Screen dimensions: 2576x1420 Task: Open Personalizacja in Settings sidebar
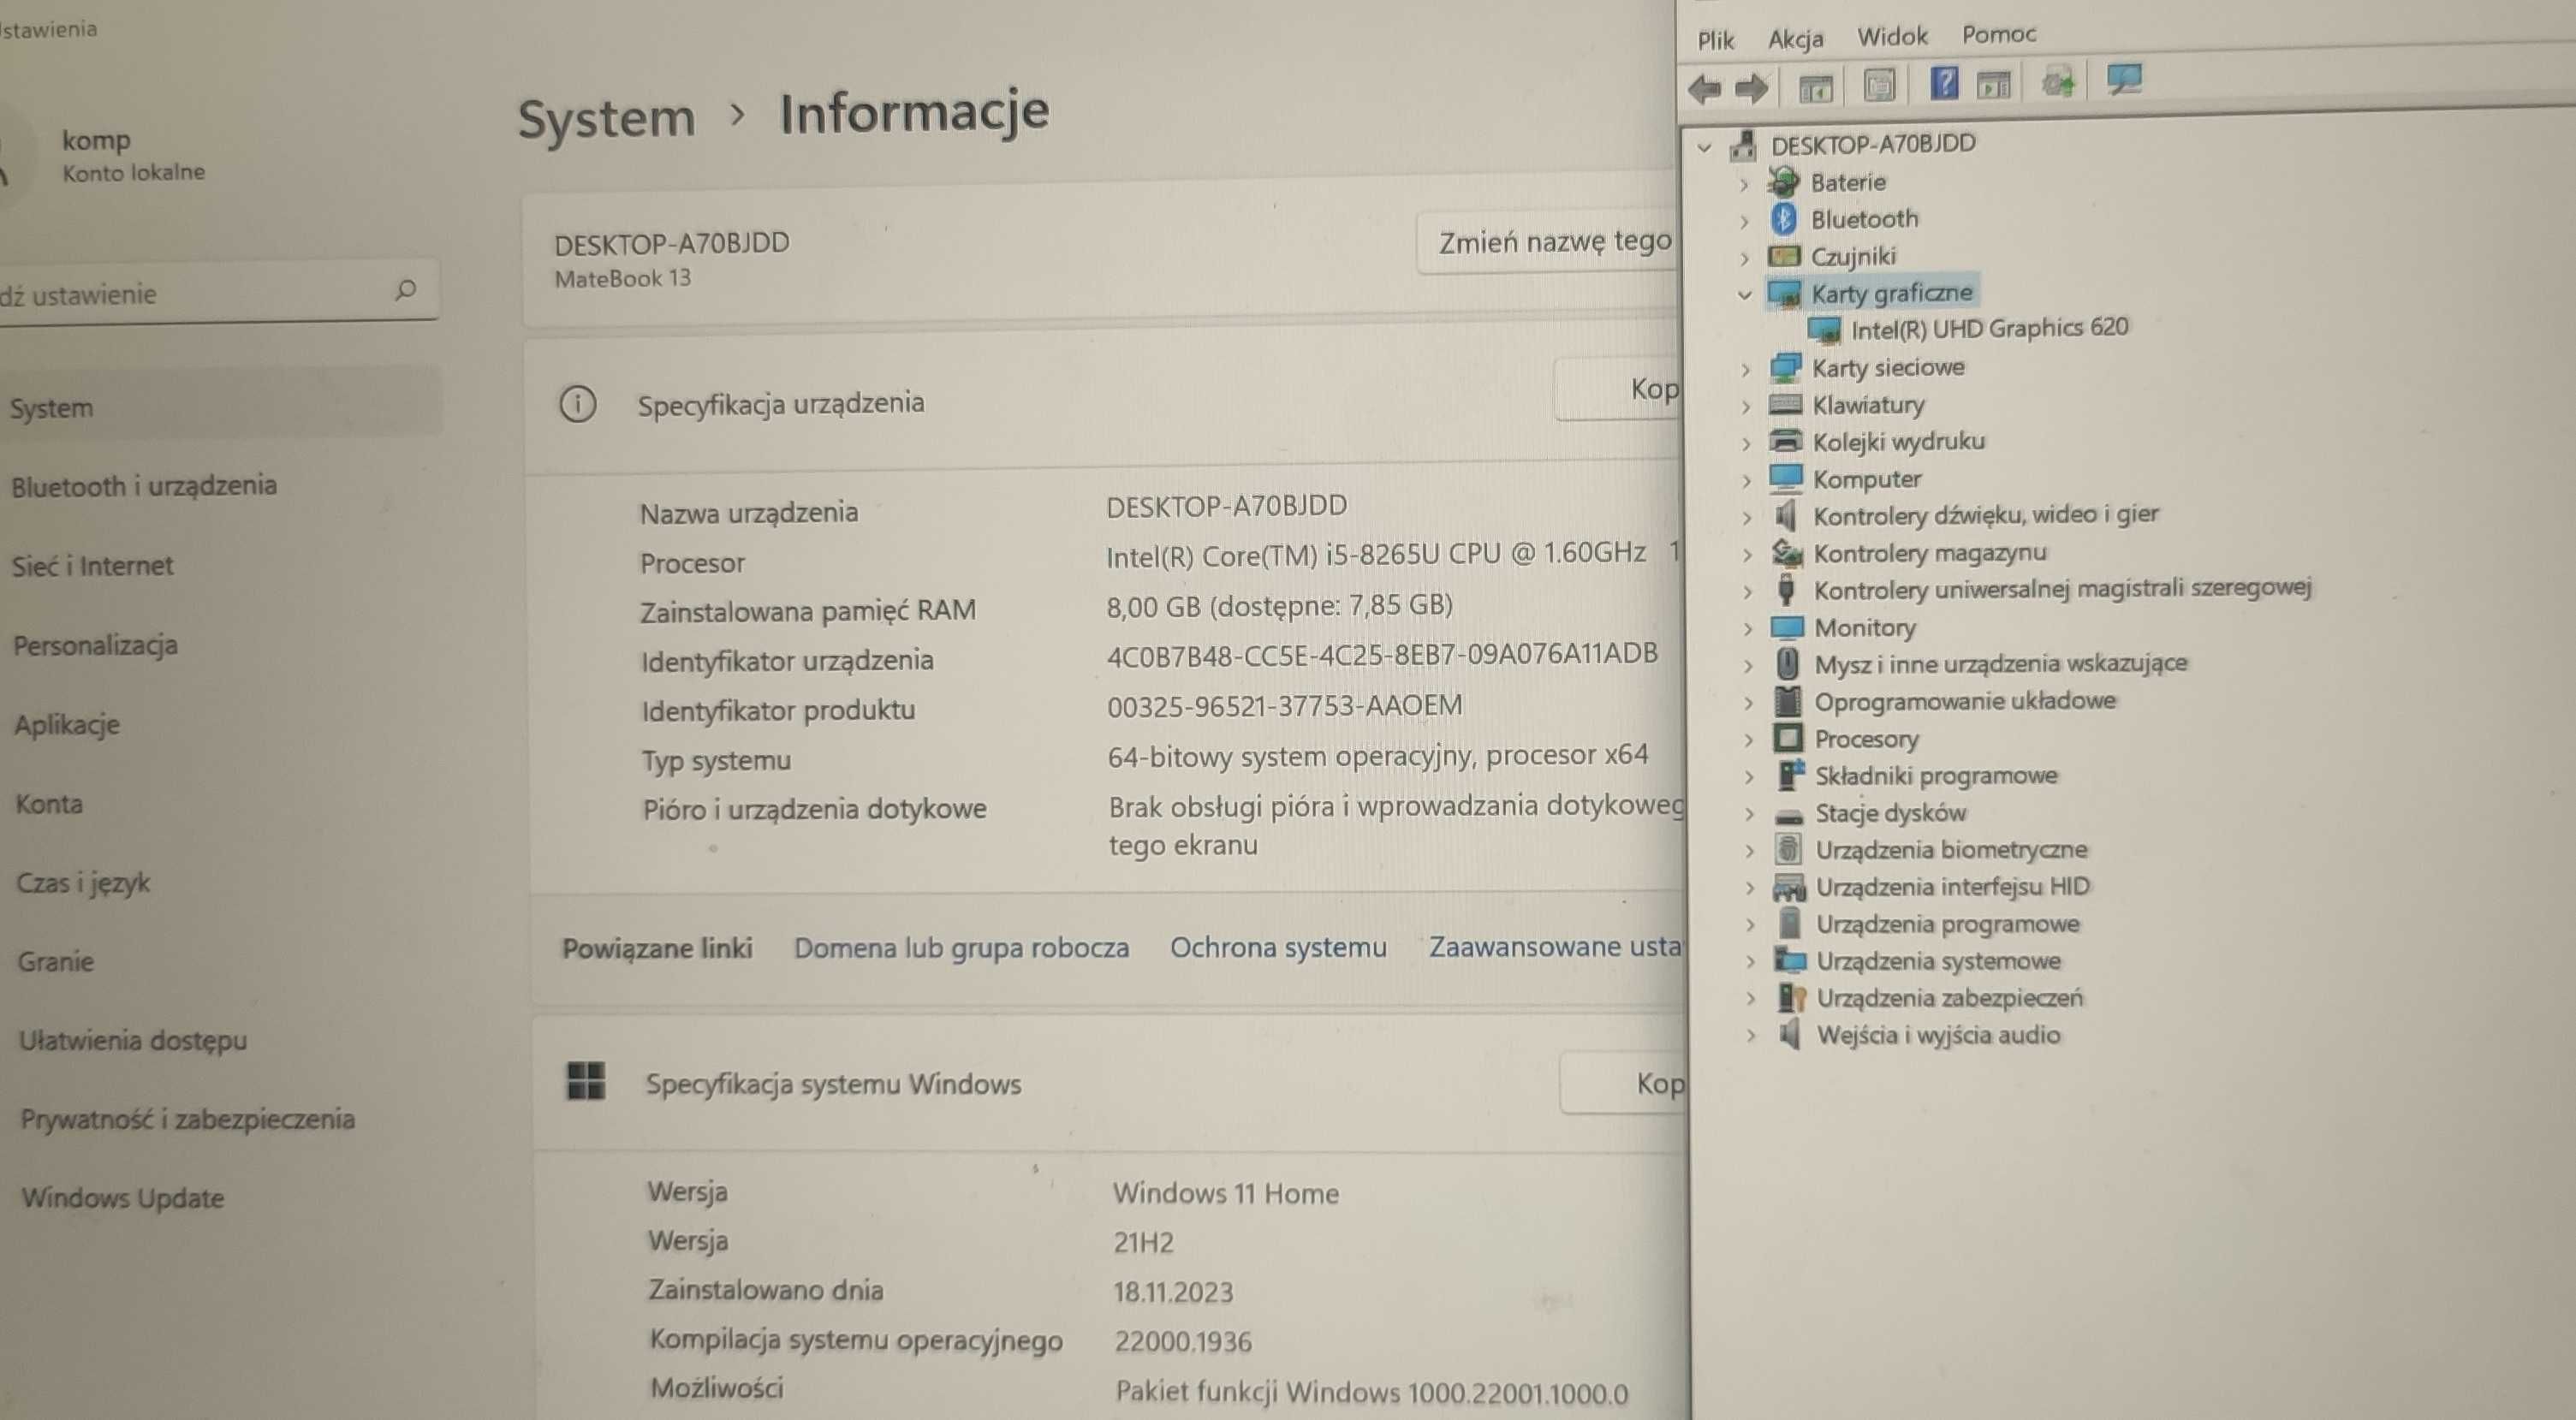point(96,645)
